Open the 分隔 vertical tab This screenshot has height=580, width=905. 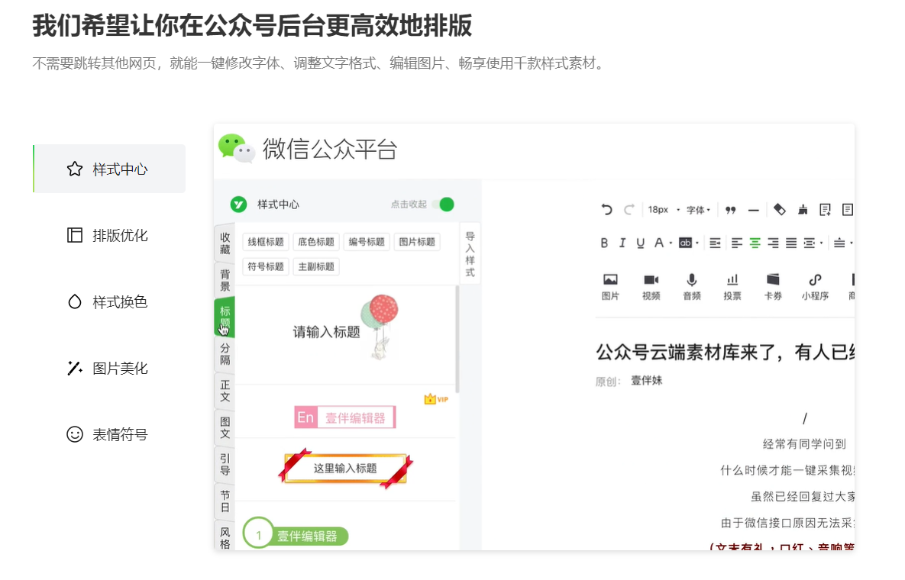(x=225, y=353)
